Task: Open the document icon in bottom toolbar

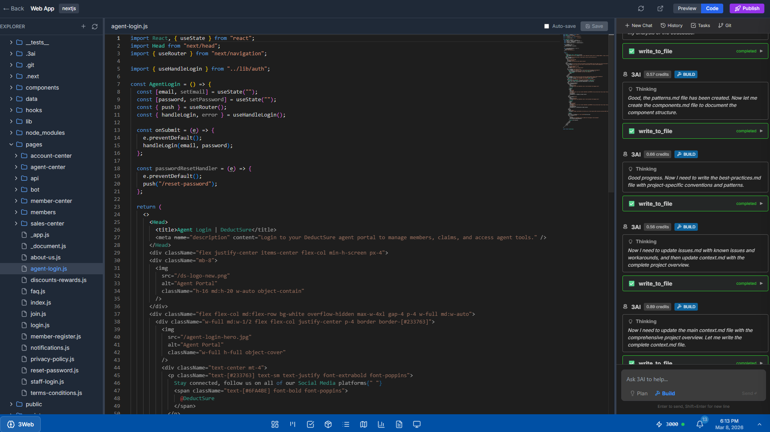Action: point(399,424)
